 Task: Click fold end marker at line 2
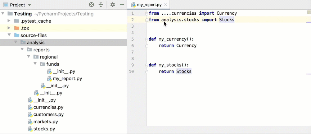[147, 20]
